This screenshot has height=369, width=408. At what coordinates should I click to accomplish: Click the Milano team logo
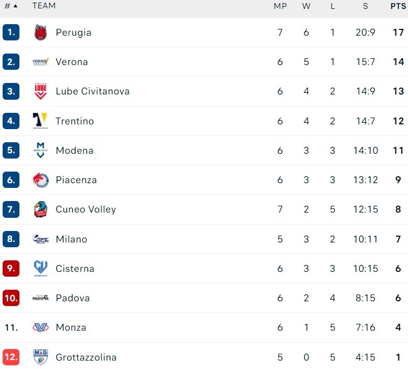pyautogui.click(x=40, y=239)
